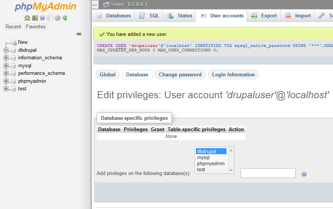Click the Server 127.0.0.1 breadcrumb icon
Screen dimensions: 333x209
coord(106,5)
